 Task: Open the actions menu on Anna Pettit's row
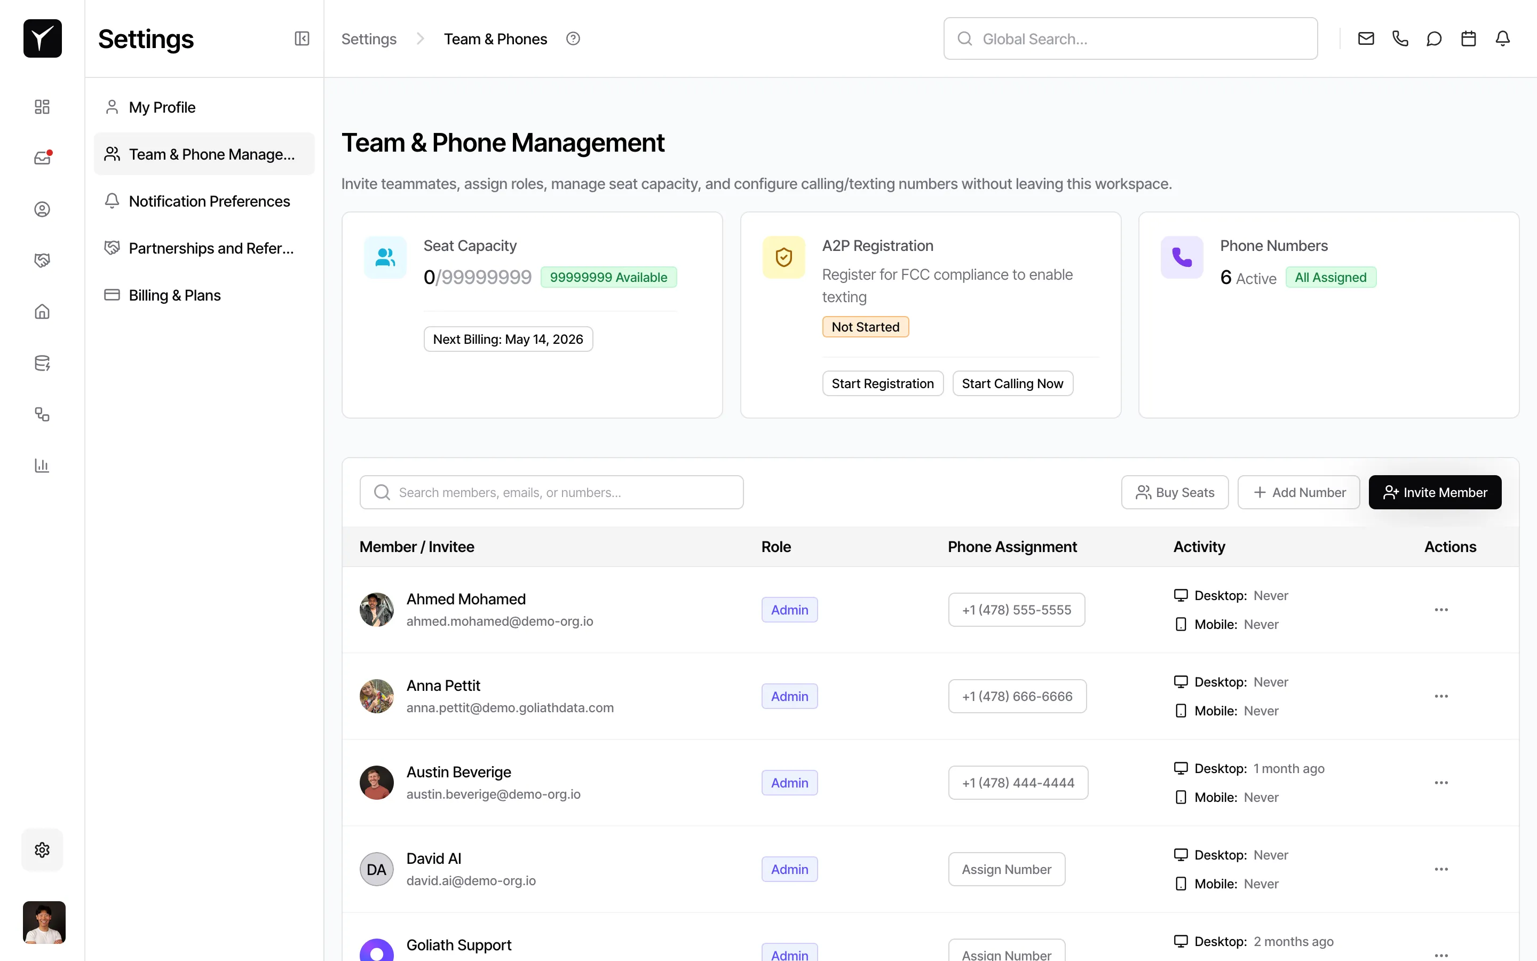point(1441,696)
